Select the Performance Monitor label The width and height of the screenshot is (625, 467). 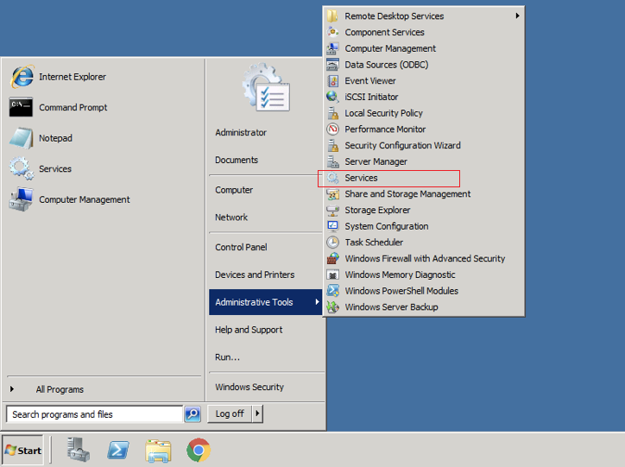point(385,129)
